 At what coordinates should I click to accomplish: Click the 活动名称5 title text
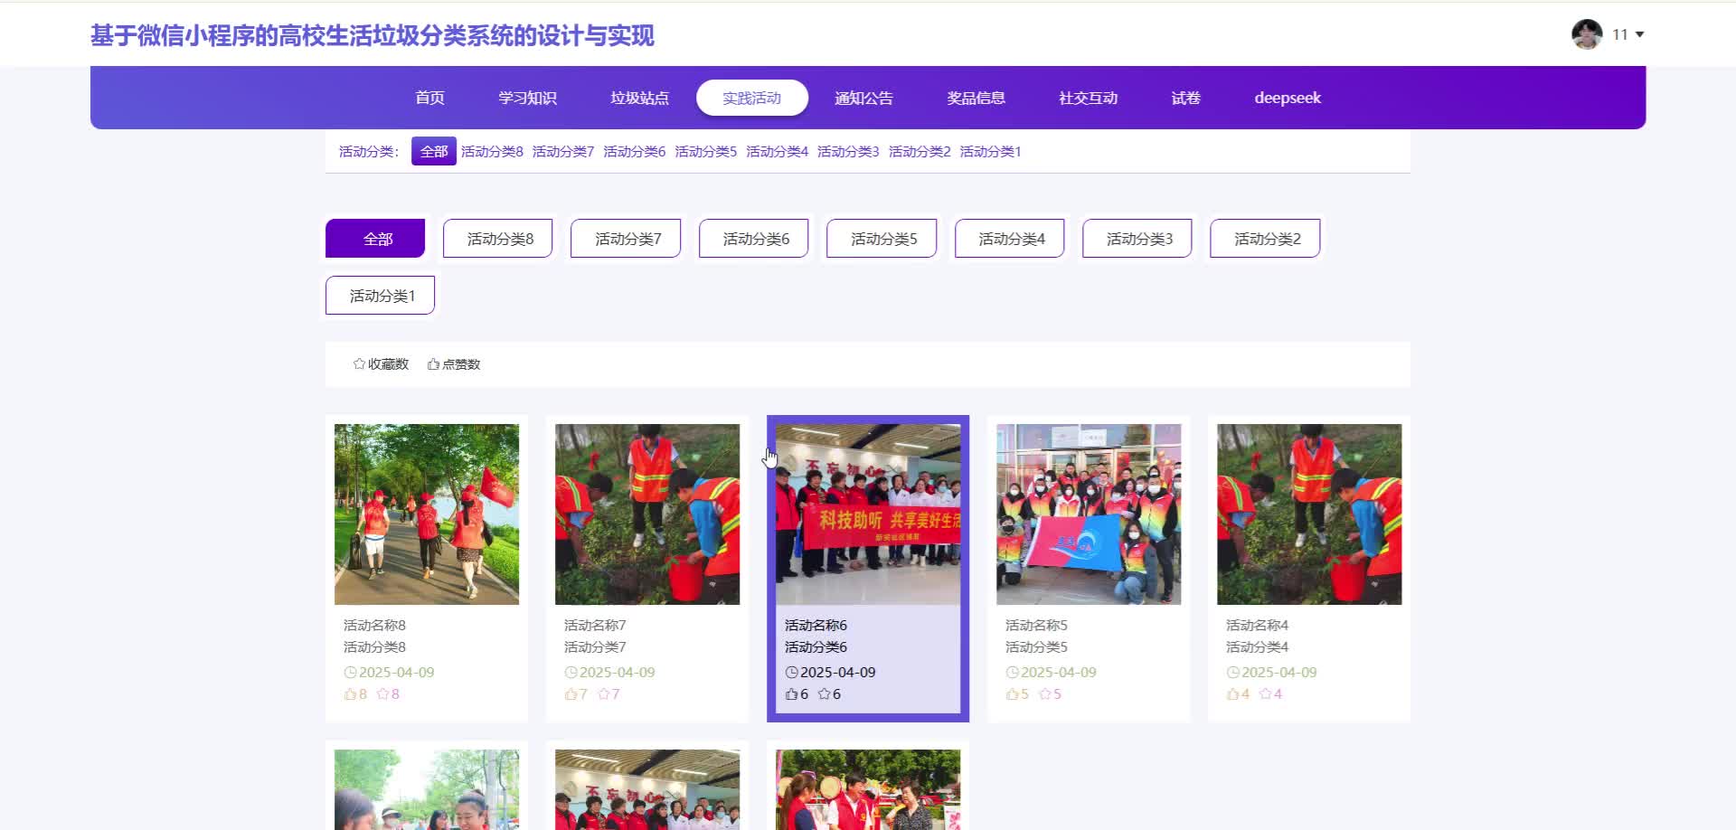[x=1036, y=626]
